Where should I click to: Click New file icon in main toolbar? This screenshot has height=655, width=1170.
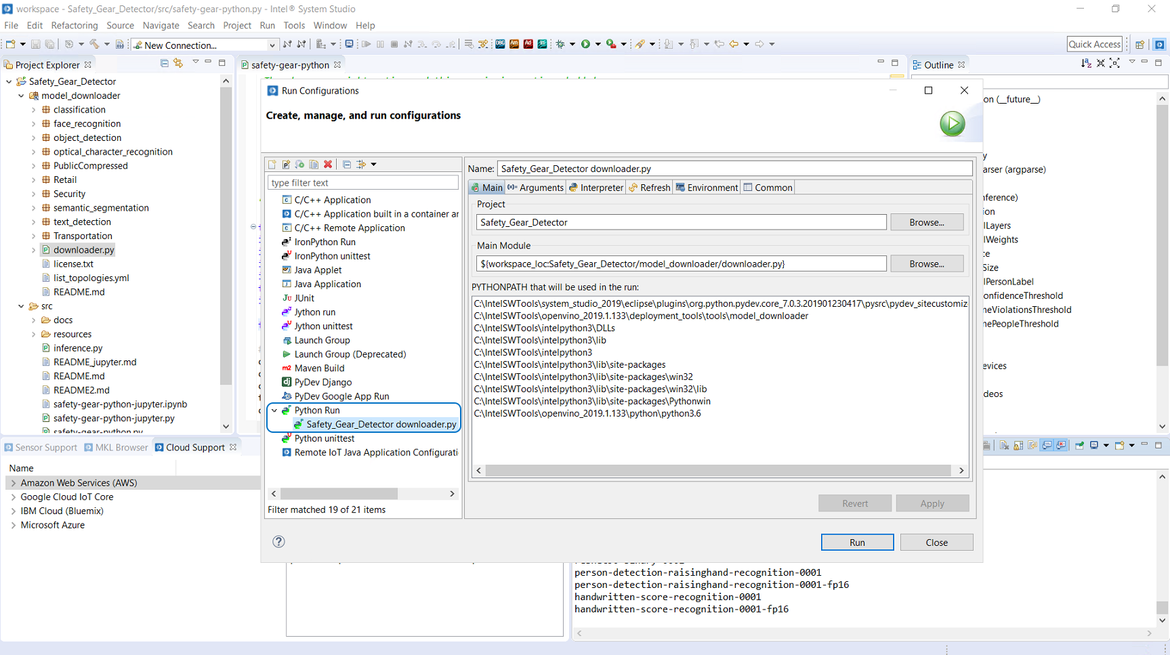(11, 45)
